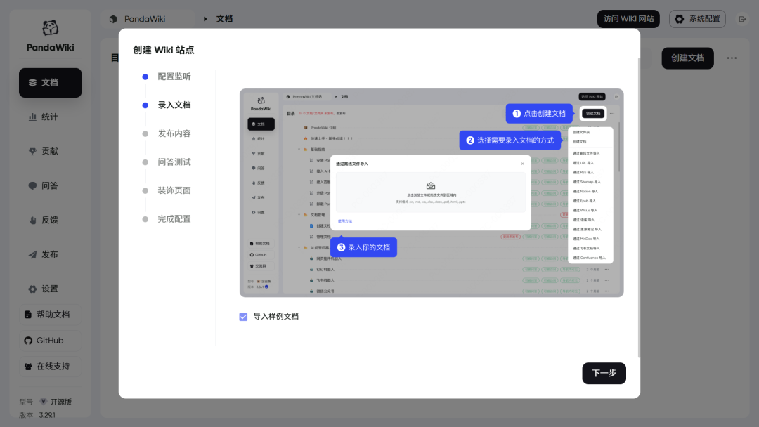This screenshot has width=759, height=427.
Task: Click the 统计 bar chart icon
Action: [x=32, y=117]
